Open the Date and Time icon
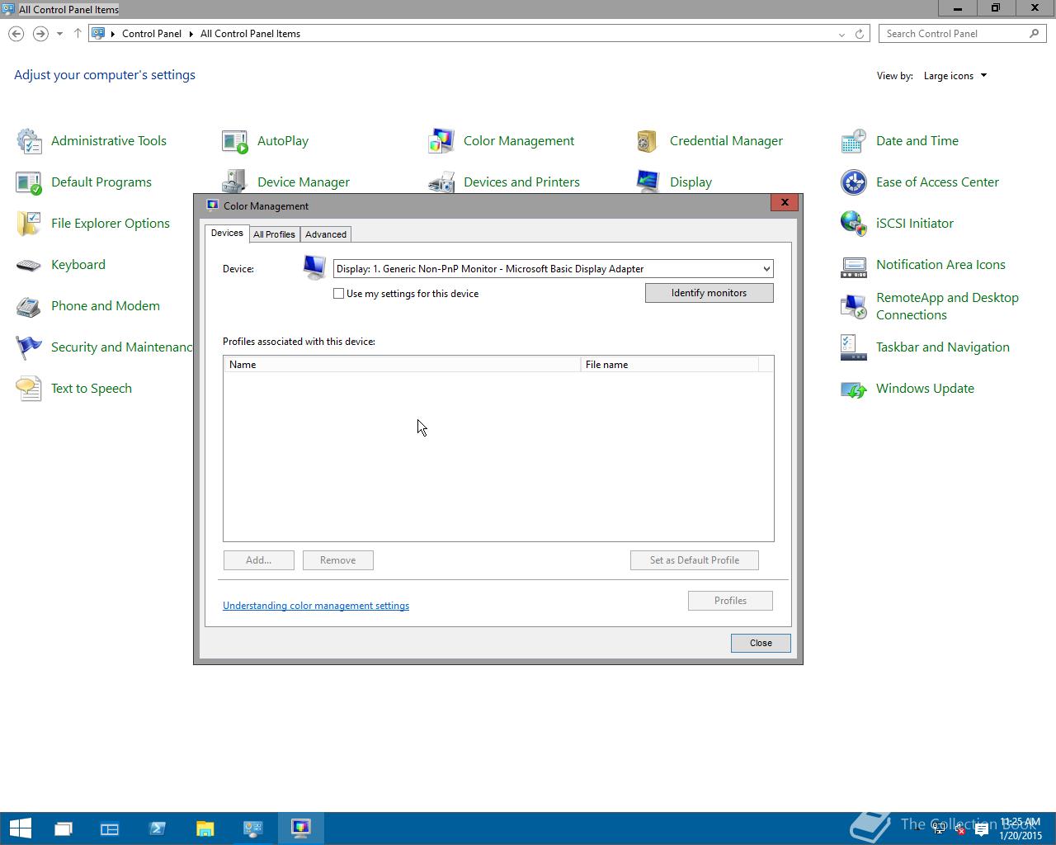 point(854,141)
